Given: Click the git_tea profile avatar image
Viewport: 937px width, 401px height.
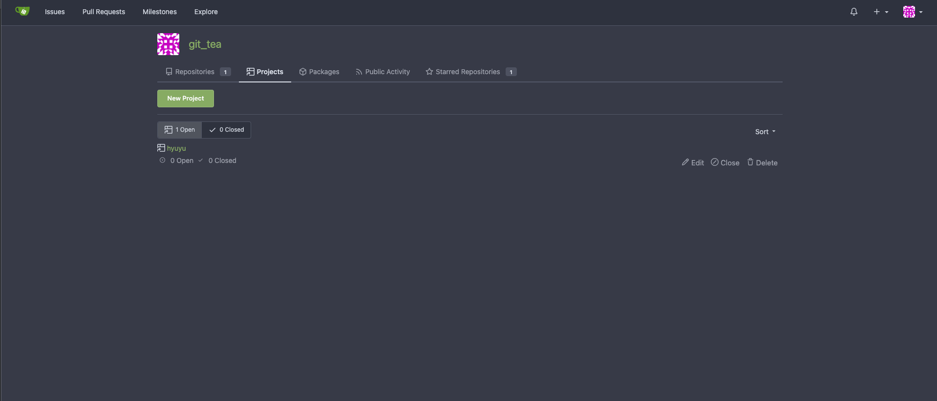Looking at the screenshot, I should coord(168,44).
